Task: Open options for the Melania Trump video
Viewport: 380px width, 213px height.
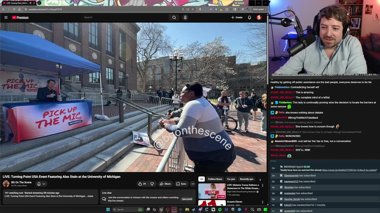Action: coord(262,185)
